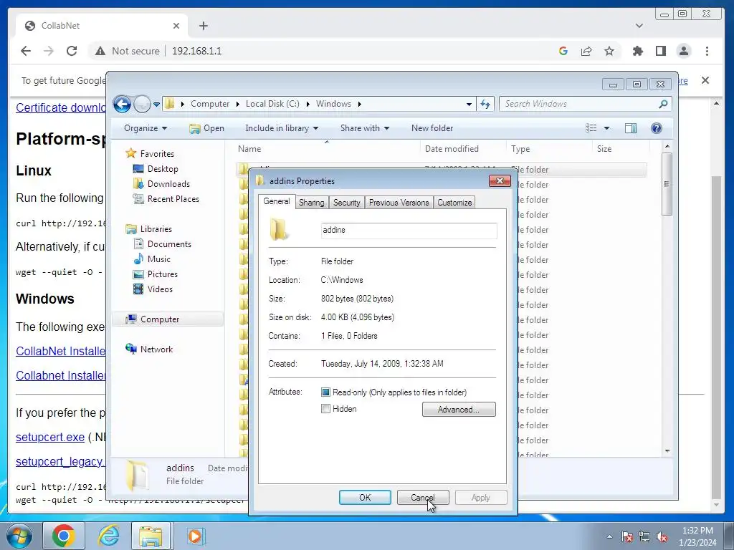Select Downloads under Favorites
Screen dimensions: 734x550
(x=162, y=184)
